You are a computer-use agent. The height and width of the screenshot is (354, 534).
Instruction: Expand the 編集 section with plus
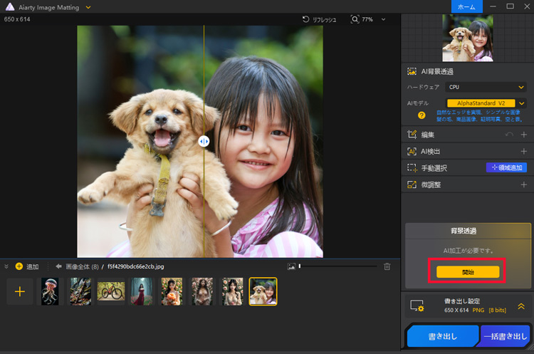[x=524, y=135]
